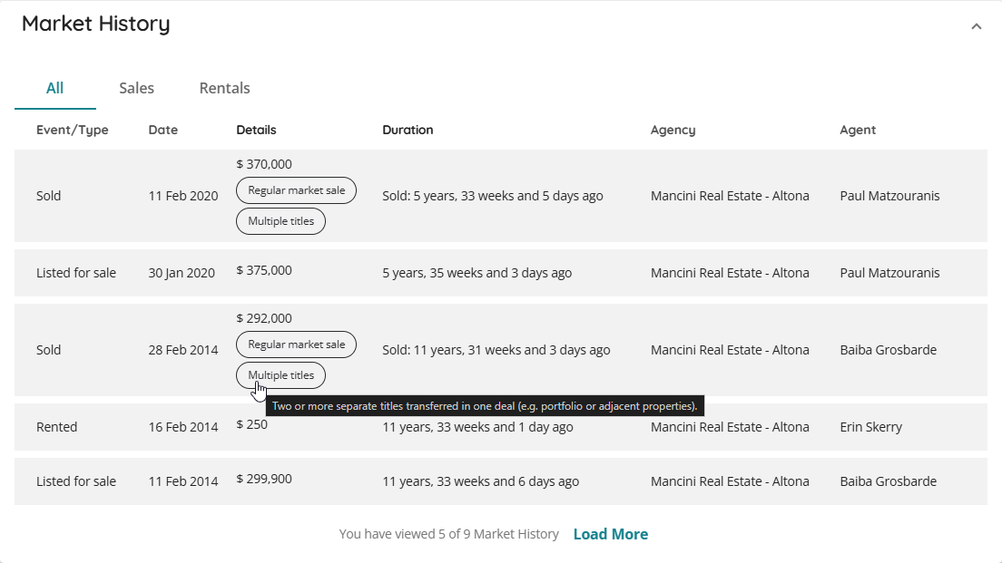Select agent Paul Matzouranis in Sold row
Image resolution: width=1002 pixels, height=563 pixels.
tap(889, 196)
